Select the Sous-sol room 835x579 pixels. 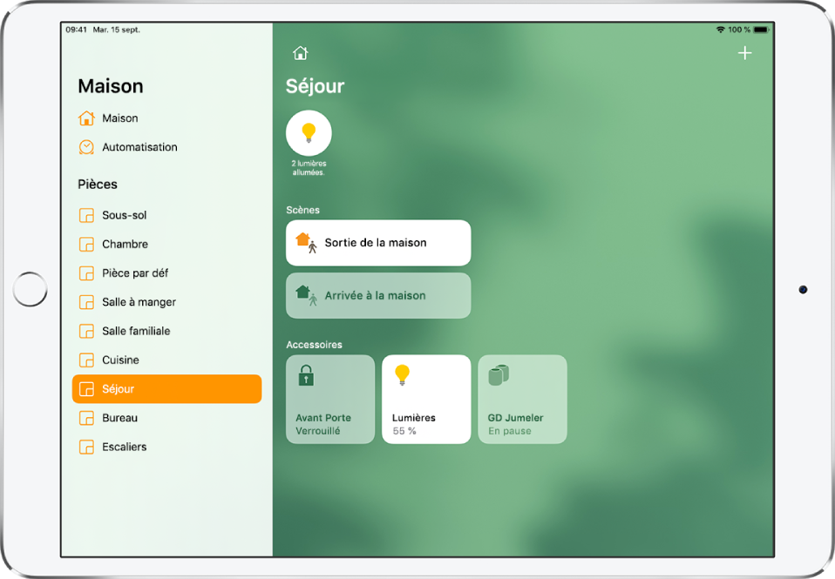point(166,215)
